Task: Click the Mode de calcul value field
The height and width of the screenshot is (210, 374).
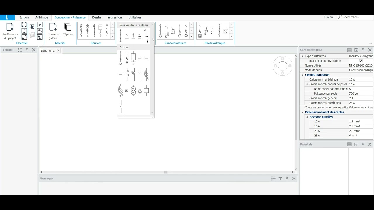Action: pos(361,70)
